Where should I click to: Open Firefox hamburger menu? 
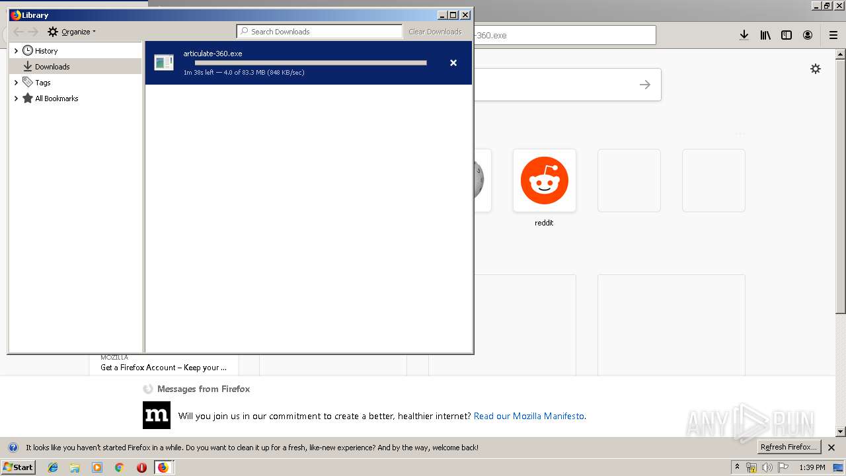(833, 35)
